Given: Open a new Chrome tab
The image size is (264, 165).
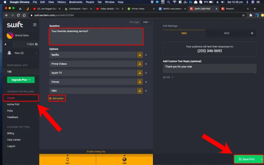Looking at the screenshot, I should coord(255,9).
